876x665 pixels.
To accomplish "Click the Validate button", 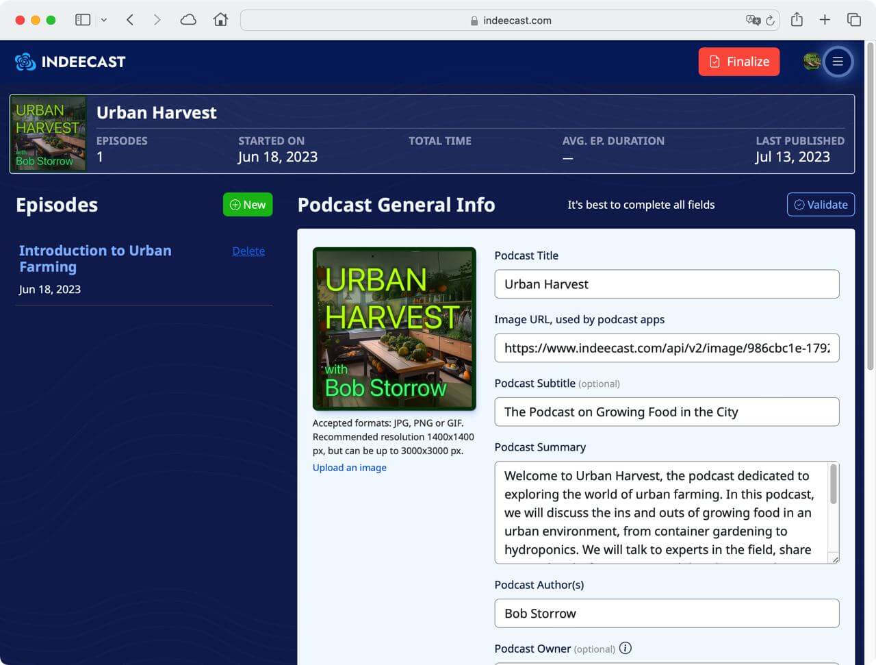I will [821, 205].
